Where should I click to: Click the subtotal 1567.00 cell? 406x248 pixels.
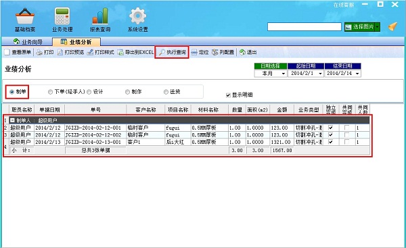point(282,150)
